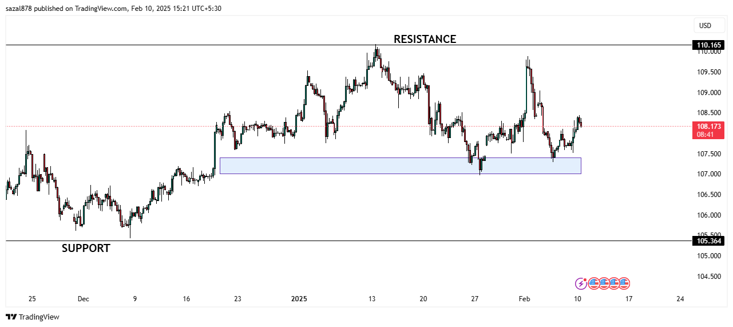Click the second US flag economic event icon
The image size is (733, 327).
point(604,283)
